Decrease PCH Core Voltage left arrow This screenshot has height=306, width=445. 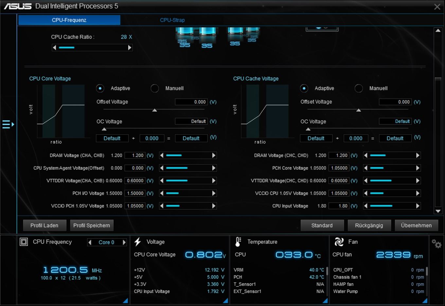(x=366, y=168)
